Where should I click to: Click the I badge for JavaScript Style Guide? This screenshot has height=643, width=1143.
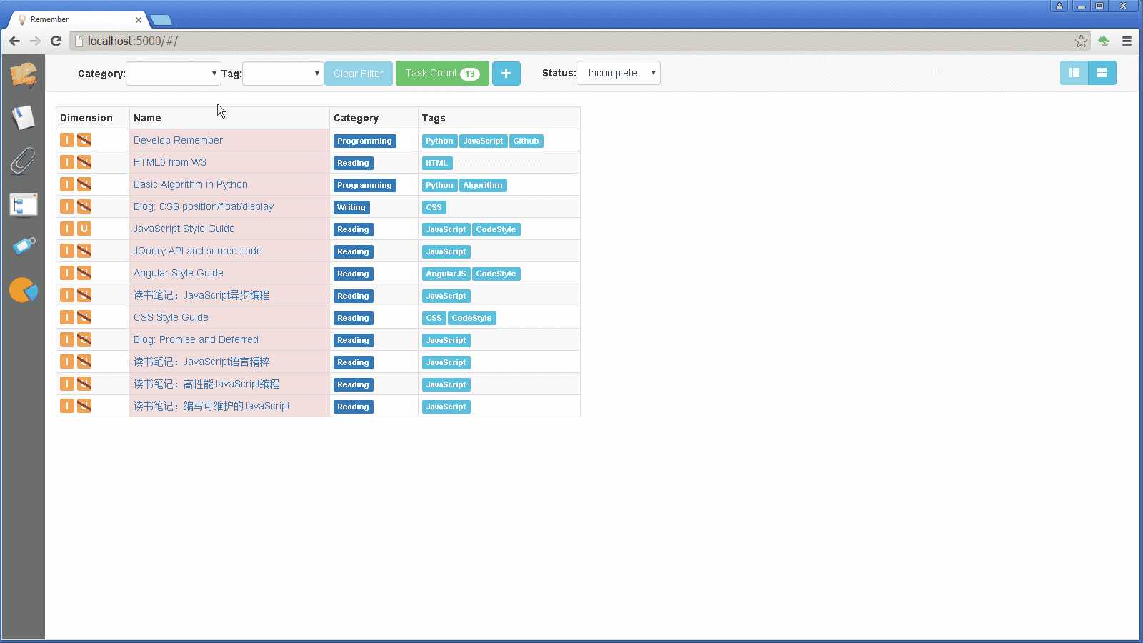[x=67, y=229]
